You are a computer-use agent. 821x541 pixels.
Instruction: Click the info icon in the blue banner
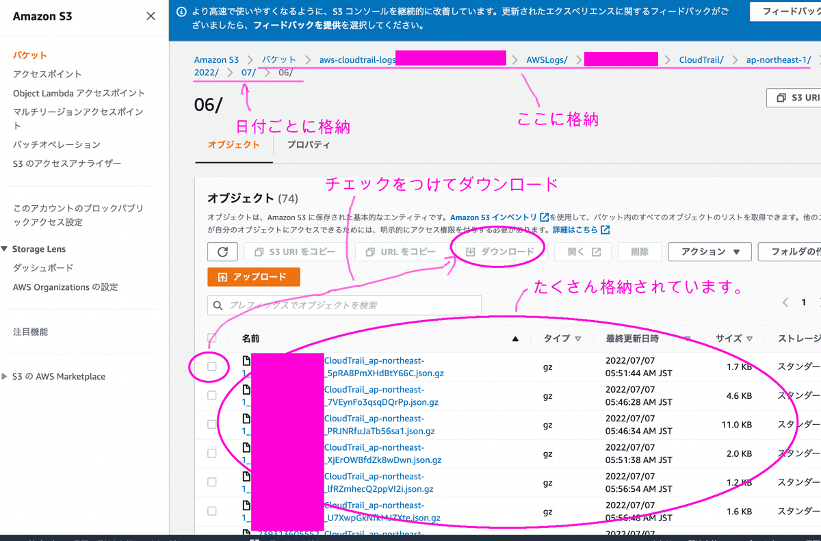181,12
